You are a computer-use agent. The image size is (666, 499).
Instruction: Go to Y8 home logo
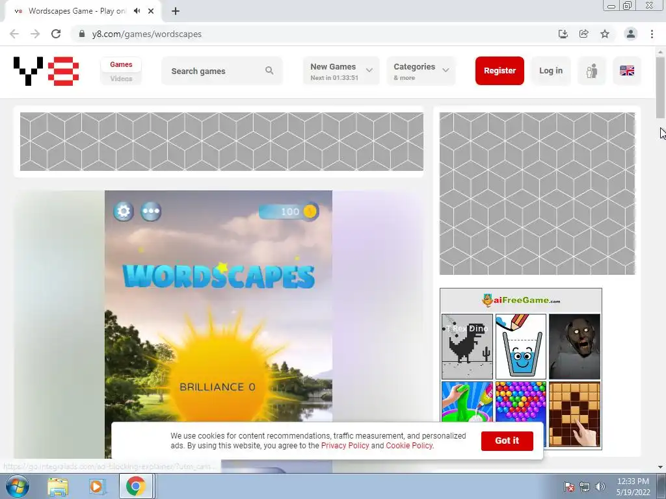point(46,71)
